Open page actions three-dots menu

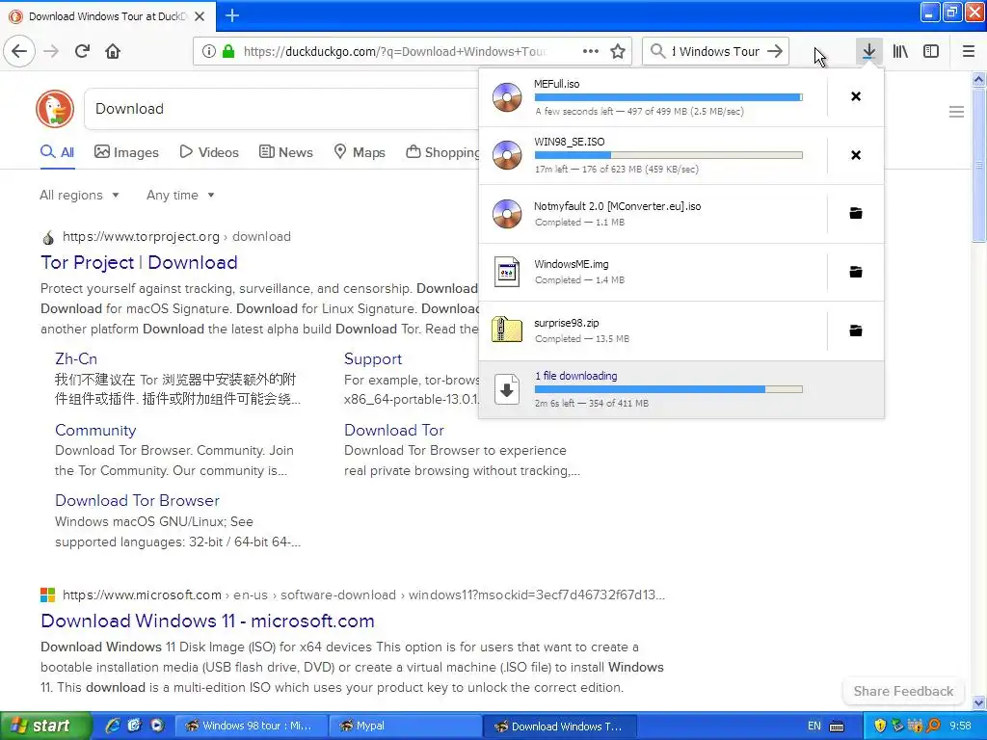(591, 52)
